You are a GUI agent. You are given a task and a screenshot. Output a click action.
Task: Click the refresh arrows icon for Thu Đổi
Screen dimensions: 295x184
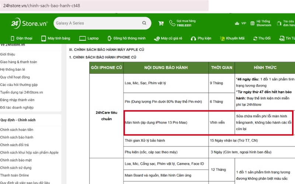(x=255, y=39)
